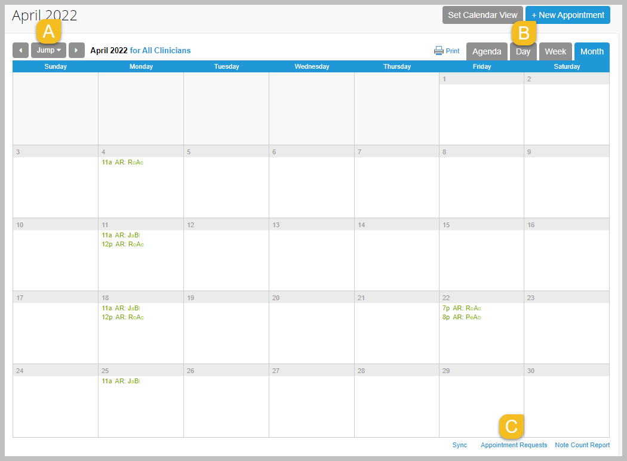Select day number 27
The image size is (627, 461).
276,371
